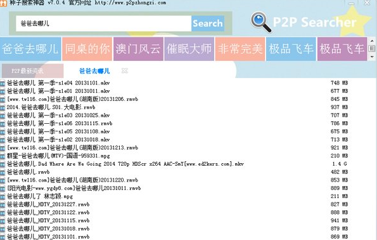Image resolution: width=377 pixels, height=240 pixels.
Task: Select result 爸爸去哪儿 第一季-s1e04 20131101.mkv
Action: click(58, 83)
